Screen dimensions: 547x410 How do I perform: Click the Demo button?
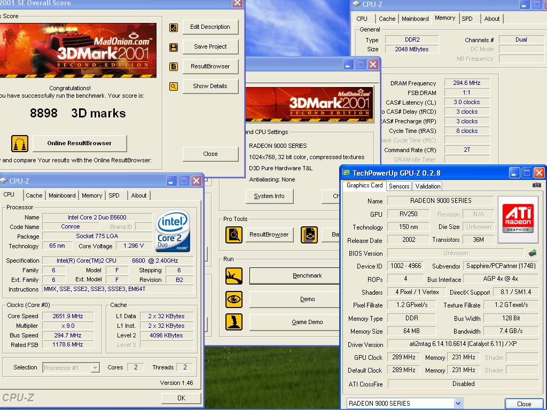click(295, 299)
